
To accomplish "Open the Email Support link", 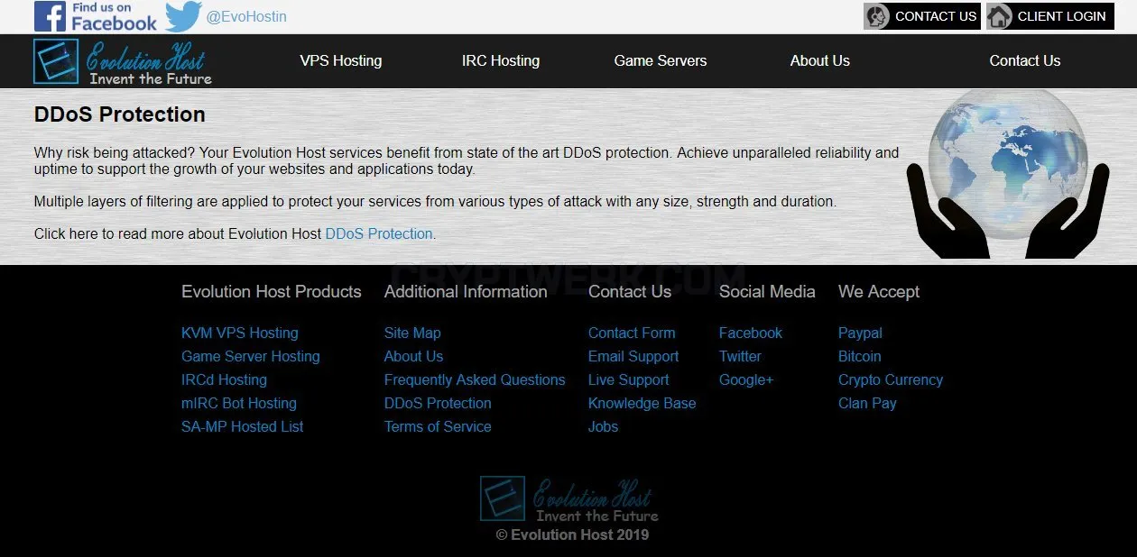I will [633, 356].
